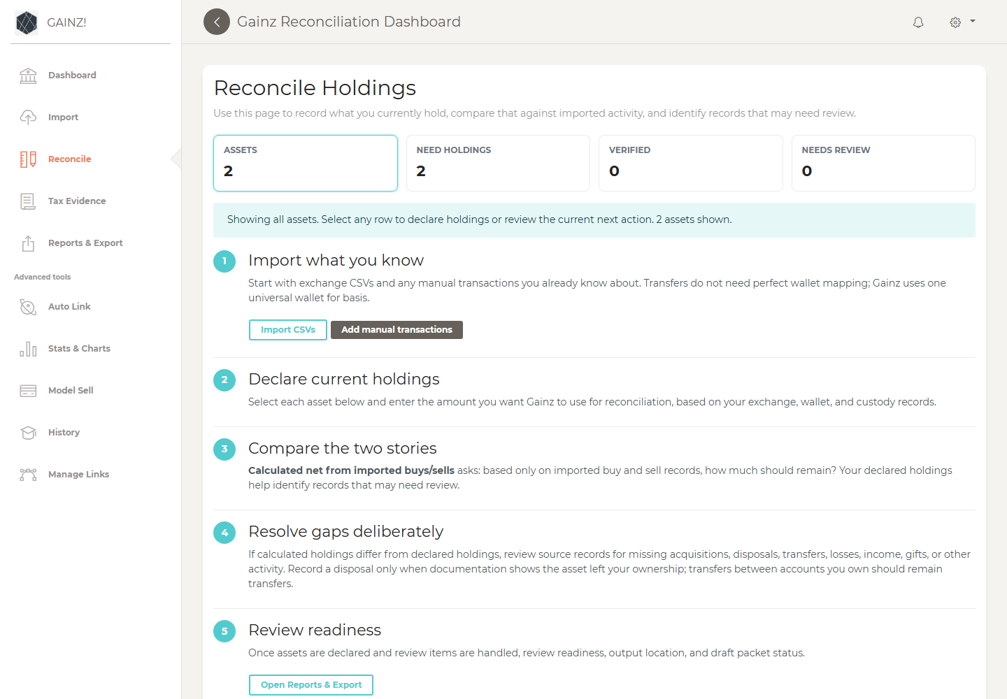This screenshot has width=1007, height=699.
Task: Filter by Needs Review card
Action: click(883, 163)
